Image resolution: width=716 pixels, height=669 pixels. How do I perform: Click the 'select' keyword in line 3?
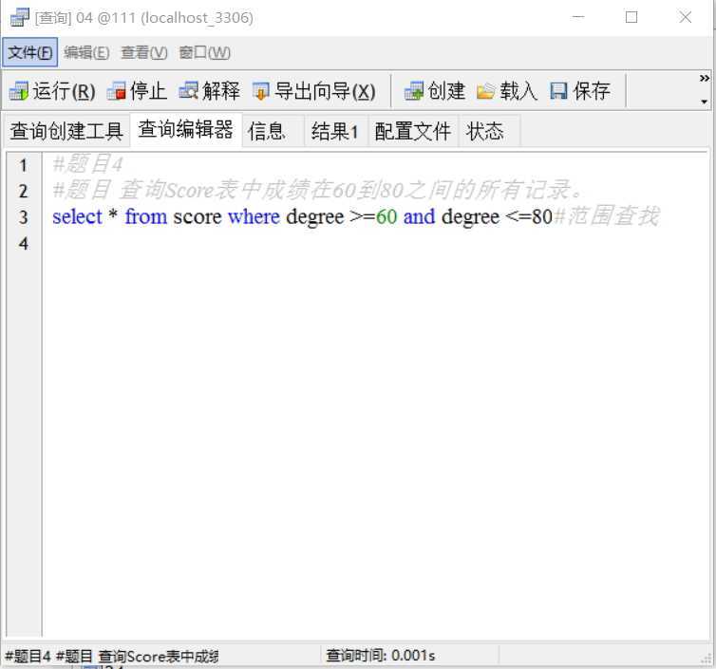(x=77, y=216)
